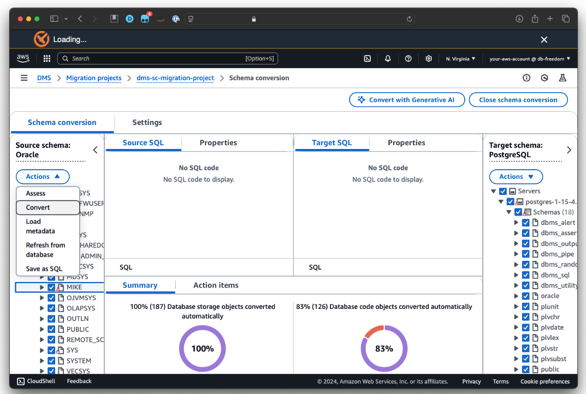
Task: Open the target schema Actions dropdown
Action: click(x=516, y=177)
